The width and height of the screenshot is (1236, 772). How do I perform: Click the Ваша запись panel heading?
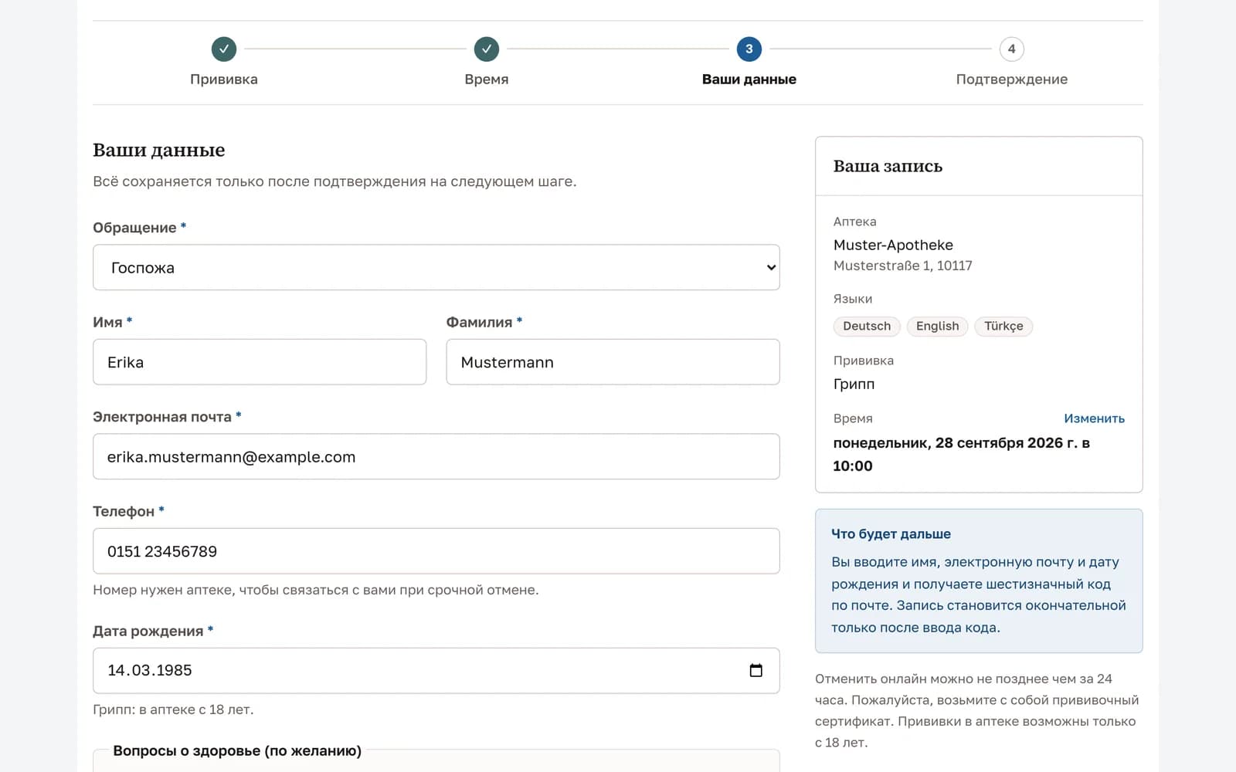pos(888,166)
